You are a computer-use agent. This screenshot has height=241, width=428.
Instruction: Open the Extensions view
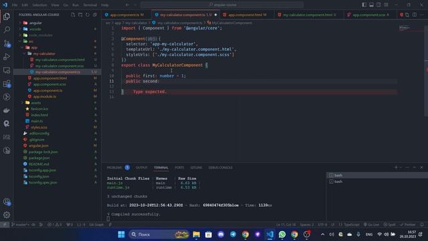[x=7, y=84]
